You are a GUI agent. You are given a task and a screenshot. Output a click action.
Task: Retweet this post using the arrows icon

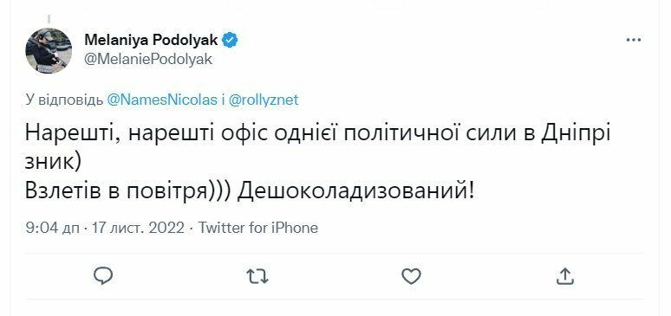coord(257,276)
